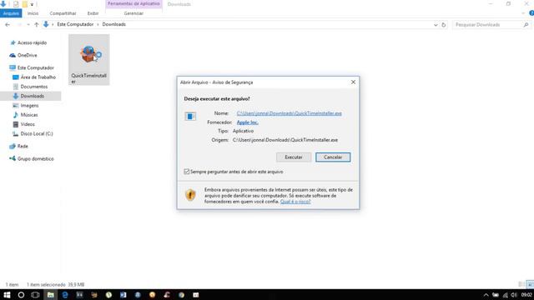Go back with the back arrow
The height and width of the screenshot is (300, 534).
(8, 24)
